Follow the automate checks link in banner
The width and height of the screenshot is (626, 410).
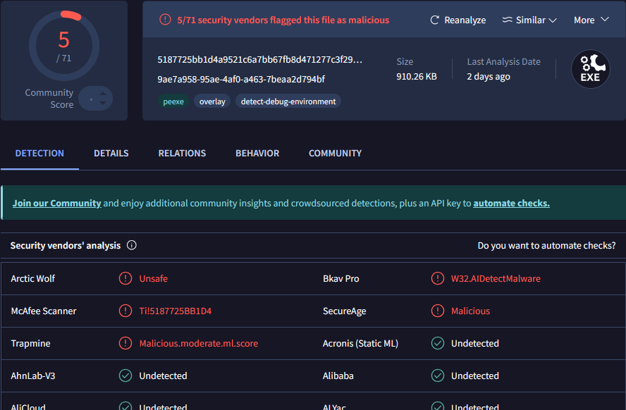tap(511, 203)
